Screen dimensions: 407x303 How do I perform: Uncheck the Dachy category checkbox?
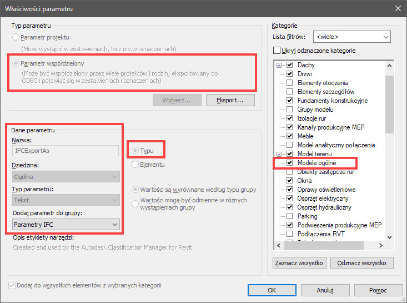pyautogui.click(x=289, y=65)
